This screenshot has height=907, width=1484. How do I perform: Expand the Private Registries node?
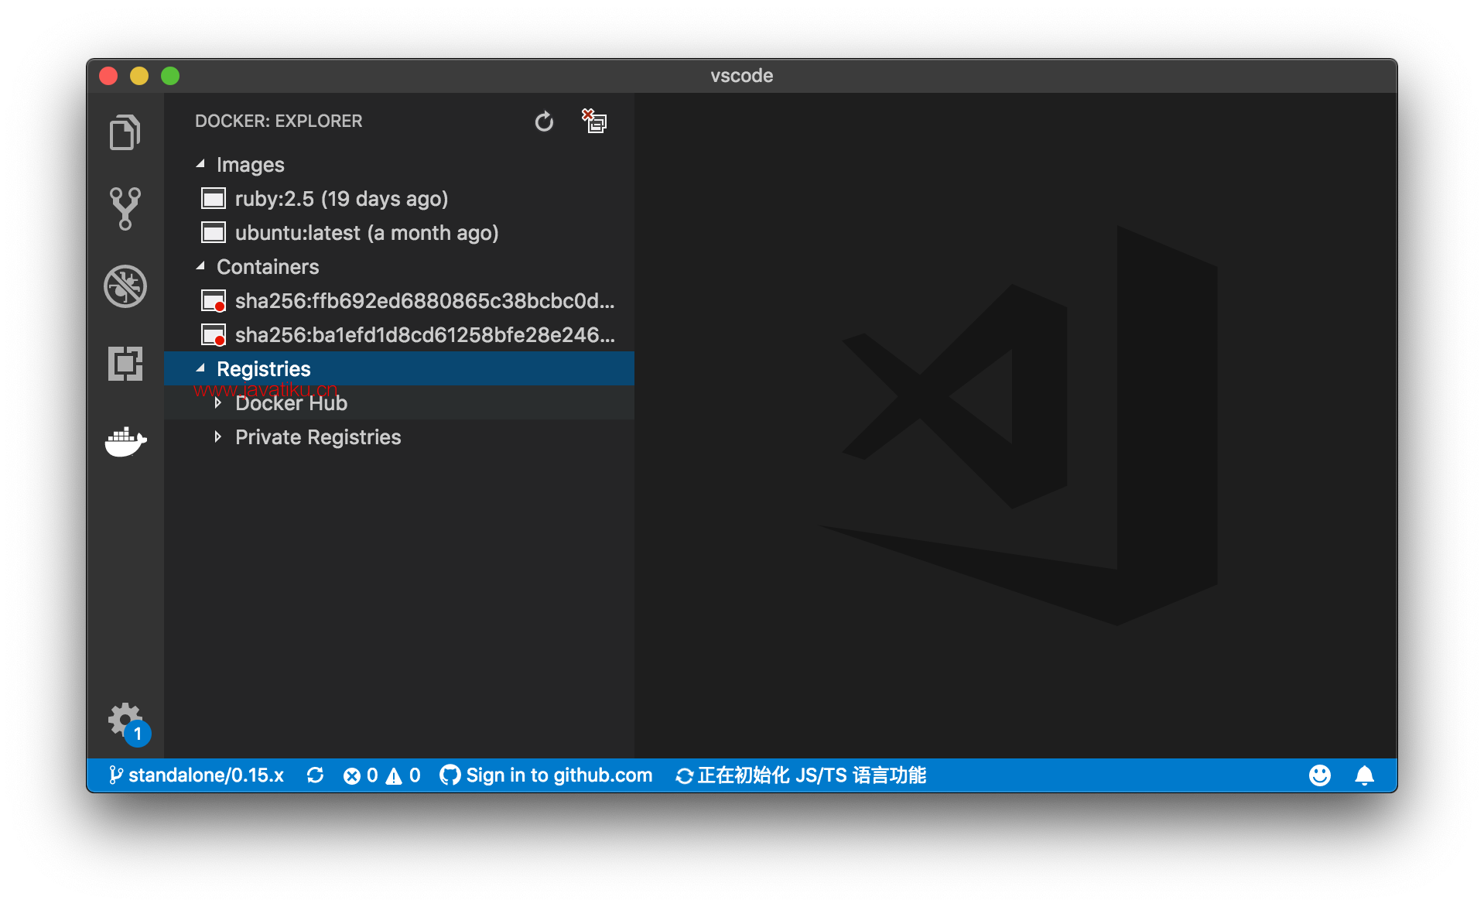coord(218,437)
